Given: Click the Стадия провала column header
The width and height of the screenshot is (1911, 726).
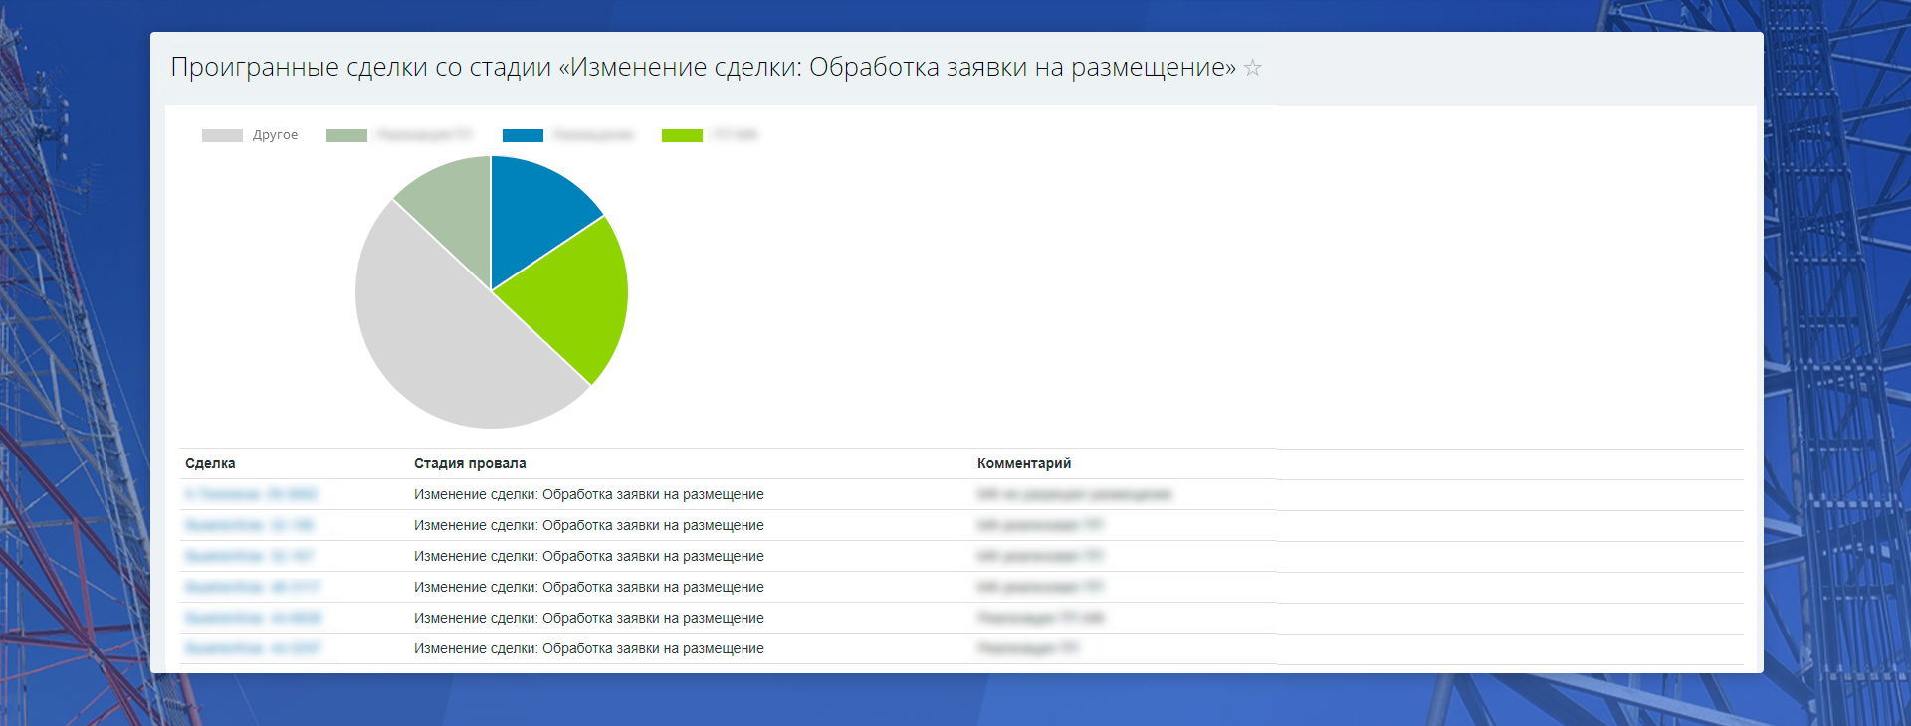Looking at the screenshot, I should (x=470, y=463).
